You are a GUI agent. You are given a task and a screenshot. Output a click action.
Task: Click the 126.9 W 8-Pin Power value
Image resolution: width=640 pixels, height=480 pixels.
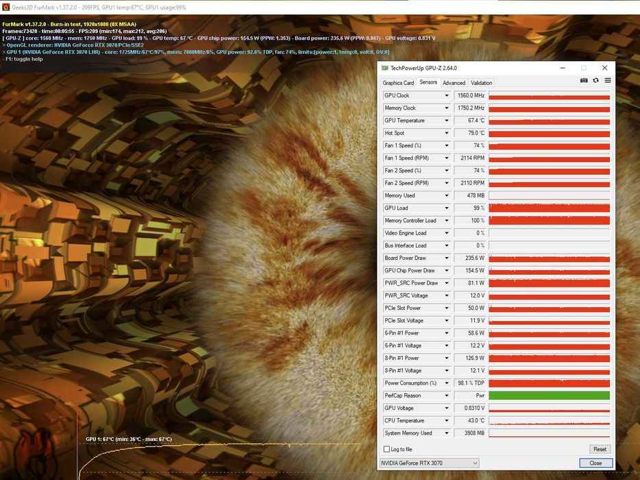[470, 358]
